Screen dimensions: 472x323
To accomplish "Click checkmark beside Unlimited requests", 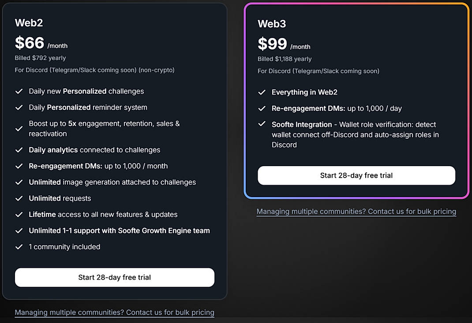I will tap(19, 198).
